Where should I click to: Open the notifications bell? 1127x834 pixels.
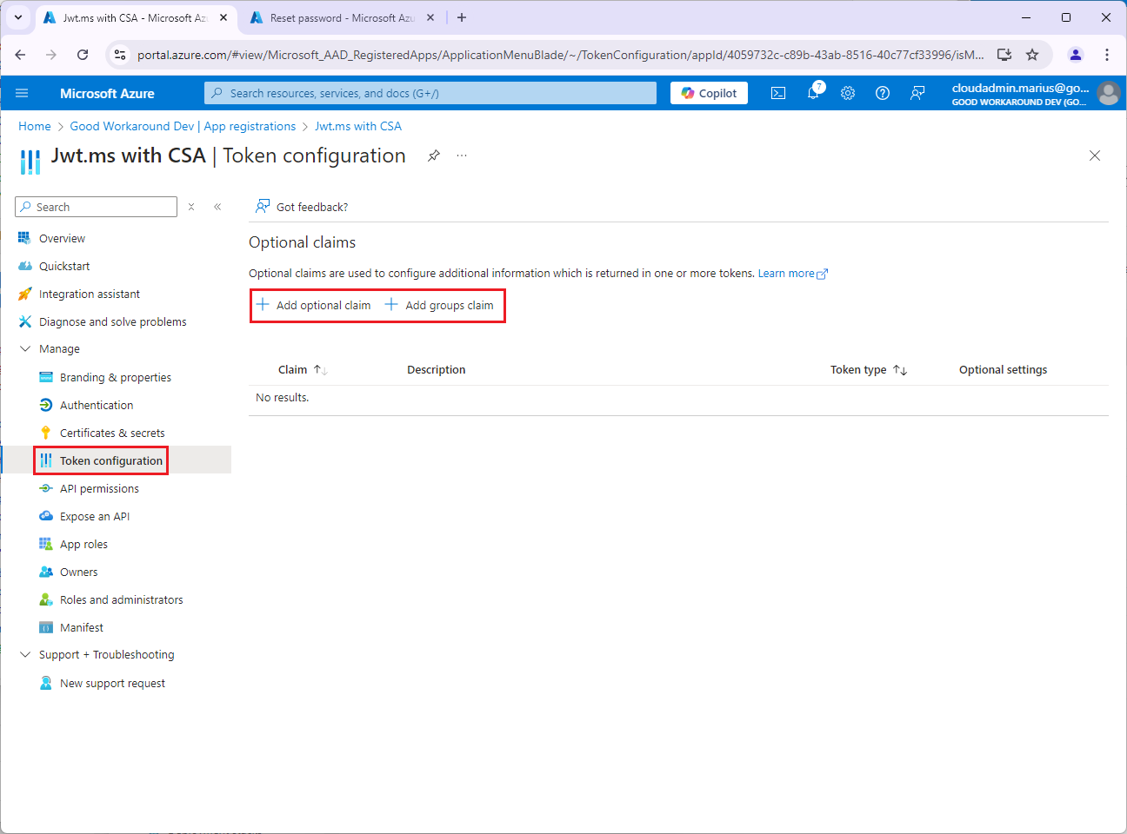(x=813, y=93)
